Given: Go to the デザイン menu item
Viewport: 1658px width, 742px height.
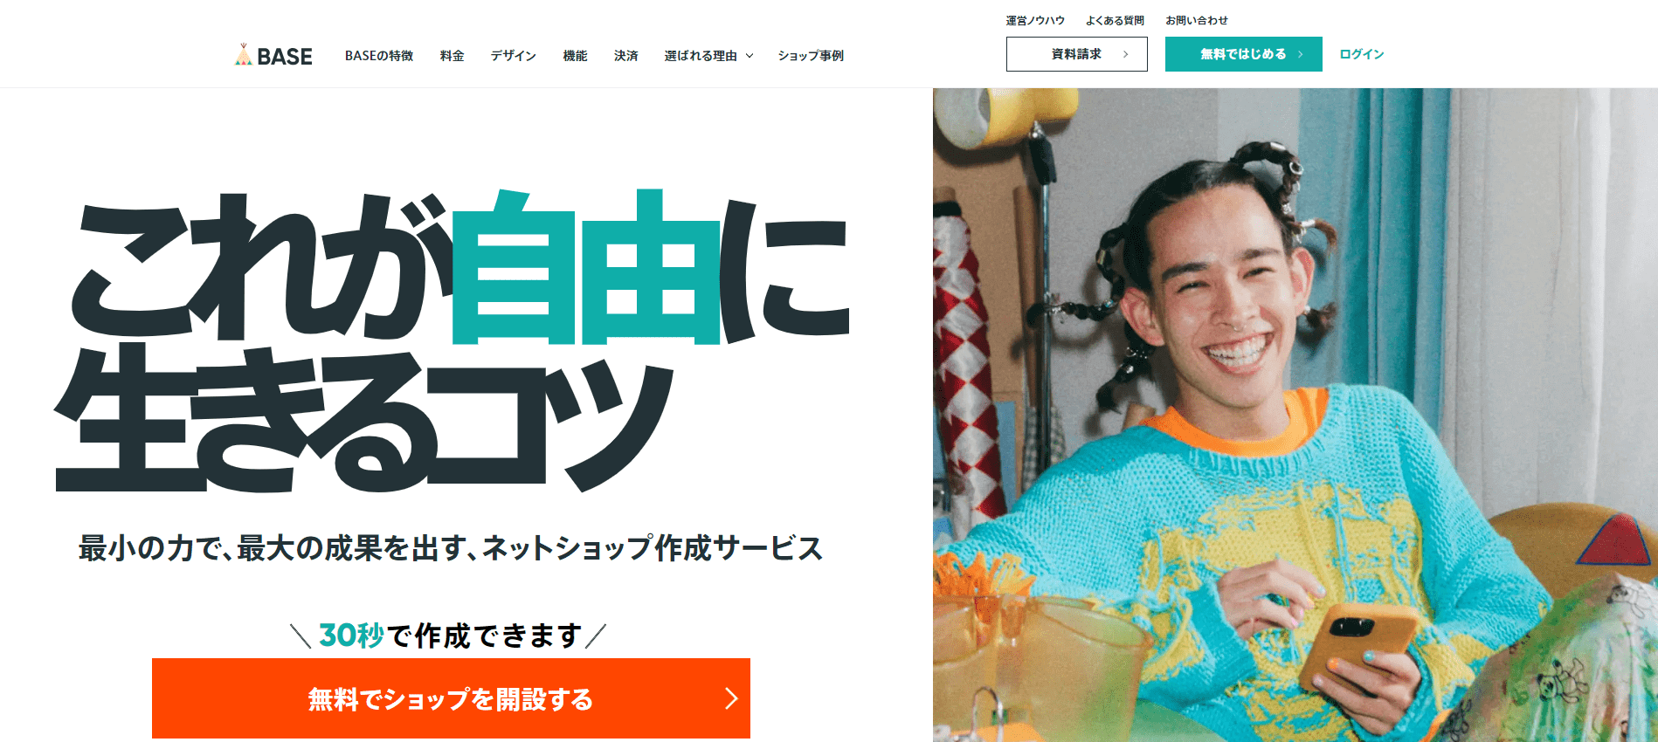Looking at the screenshot, I should click(x=514, y=56).
